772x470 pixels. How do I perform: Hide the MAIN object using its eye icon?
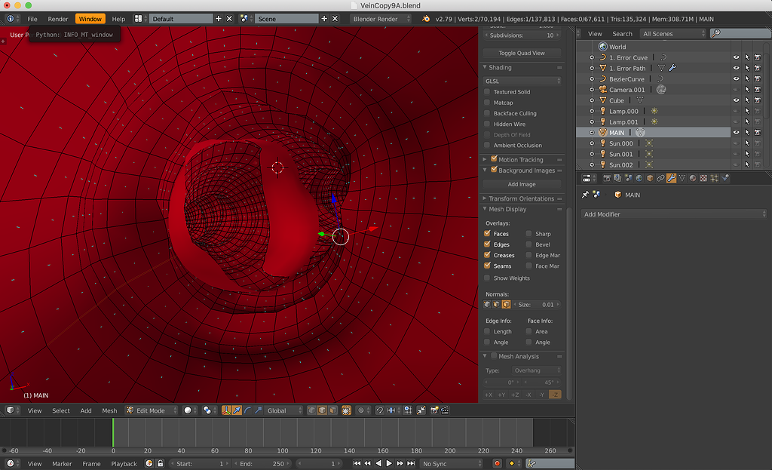736,133
